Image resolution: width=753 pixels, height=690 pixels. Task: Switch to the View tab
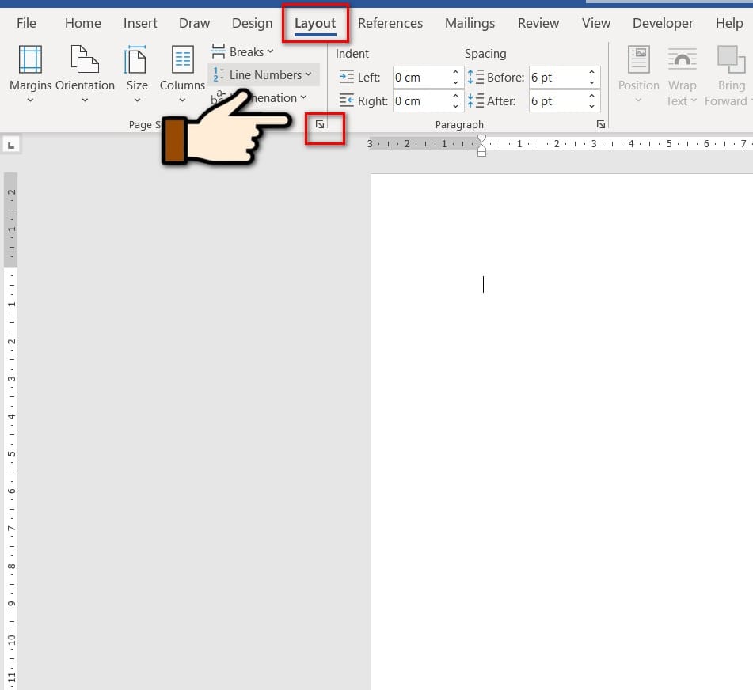coord(596,23)
